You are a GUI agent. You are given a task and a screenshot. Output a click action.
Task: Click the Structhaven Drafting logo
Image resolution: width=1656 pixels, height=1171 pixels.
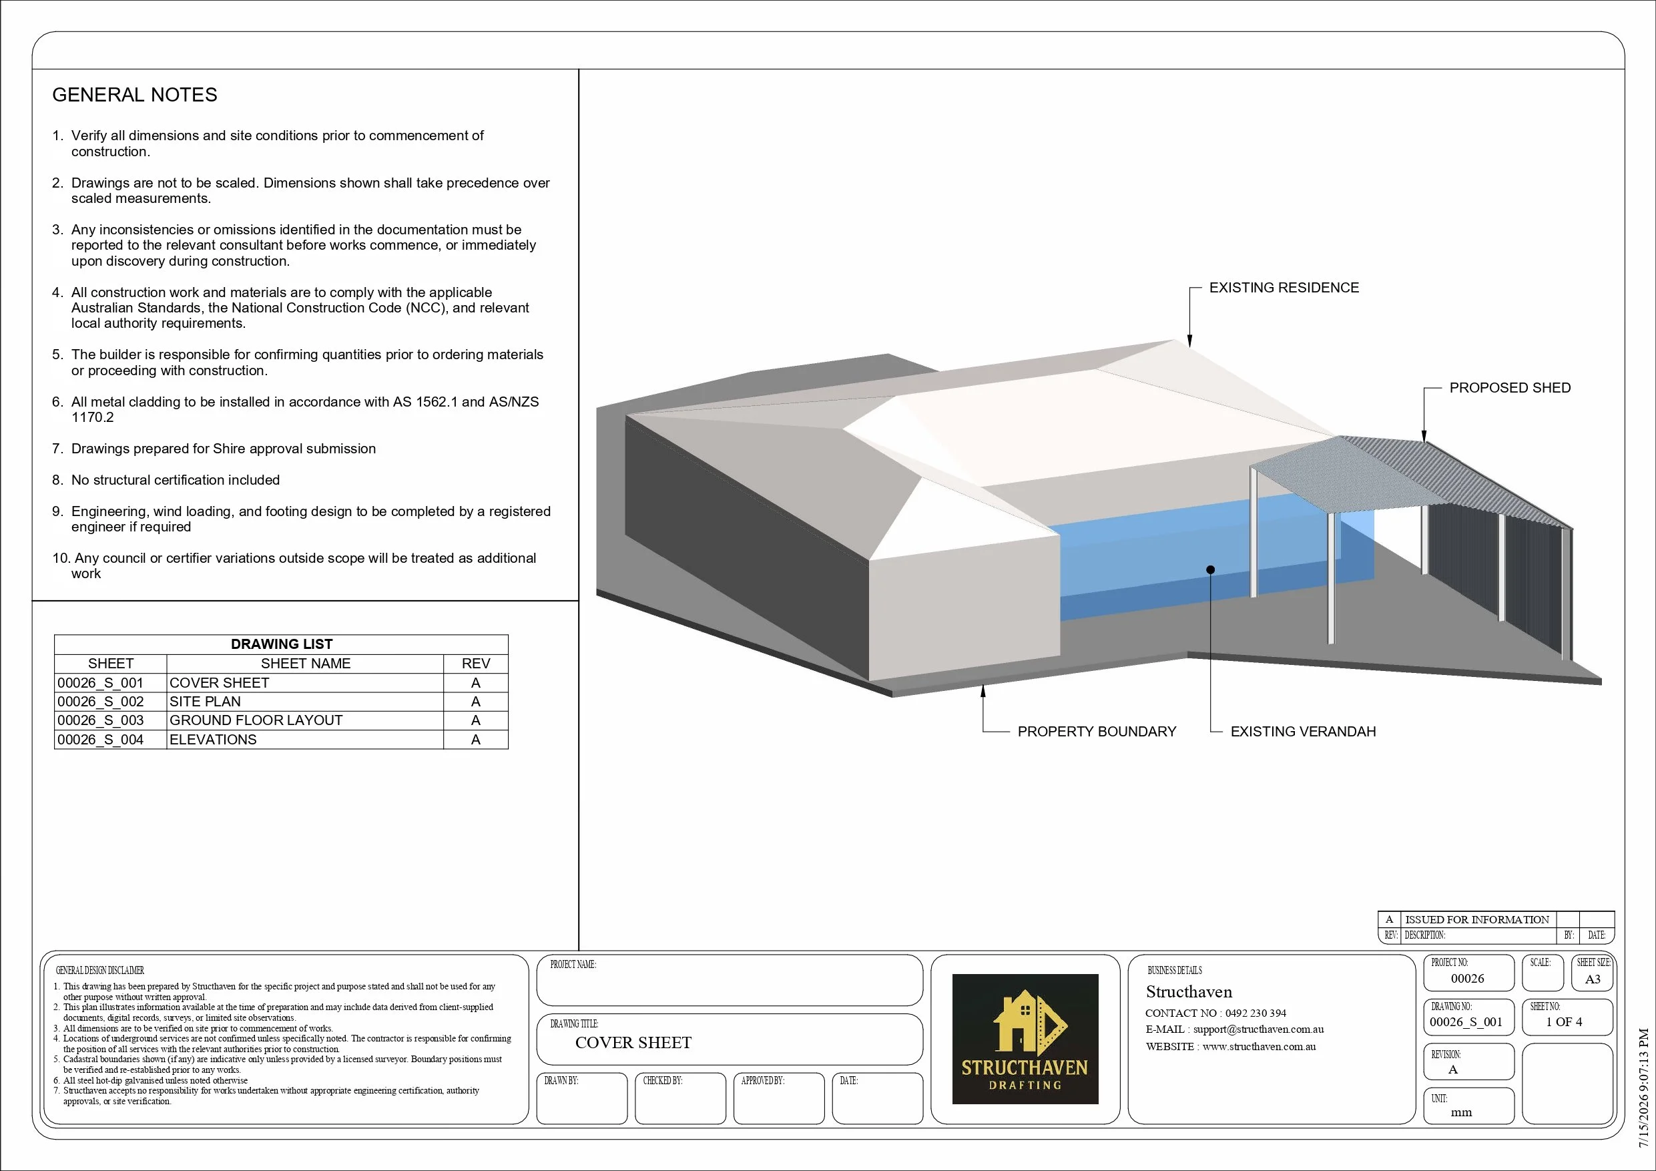click(x=1025, y=1039)
